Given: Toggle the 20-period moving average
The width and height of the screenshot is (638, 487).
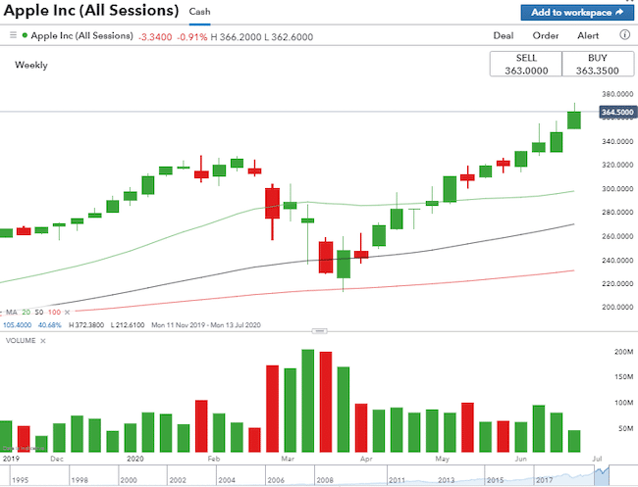Looking at the screenshot, I should point(25,313).
